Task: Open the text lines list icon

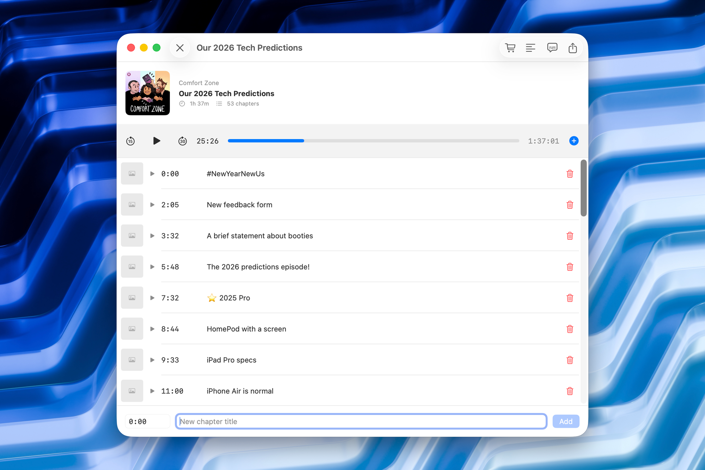Action: pyautogui.click(x=531, y=48)
